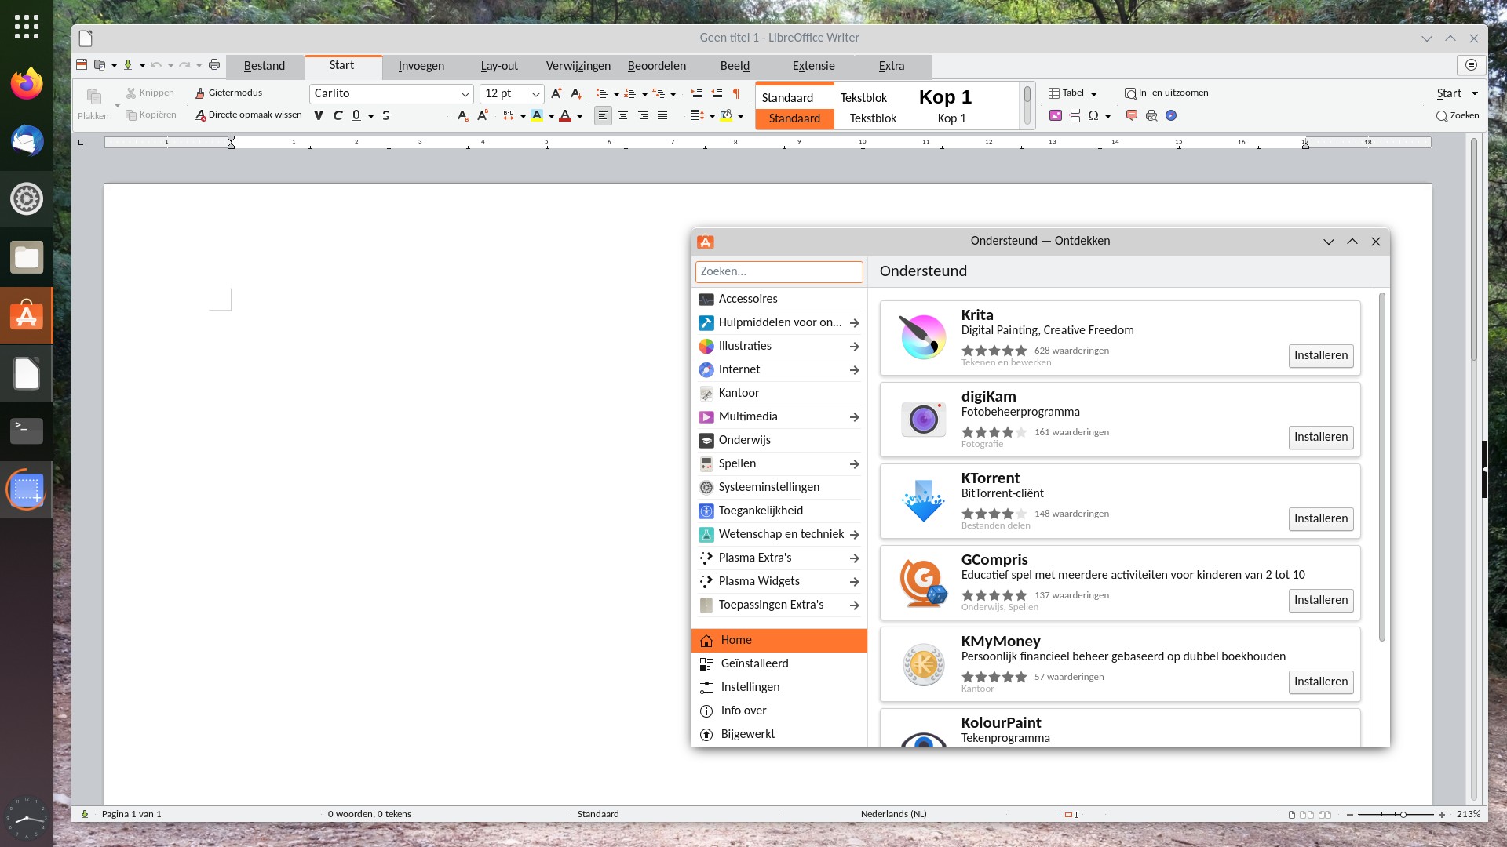Increase font size with A-up icon

[556, 93]
